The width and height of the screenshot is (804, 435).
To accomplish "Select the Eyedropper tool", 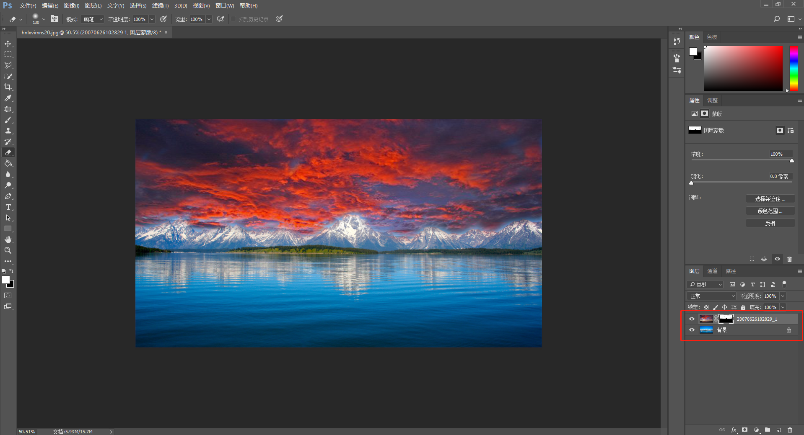I will point(8,98).
